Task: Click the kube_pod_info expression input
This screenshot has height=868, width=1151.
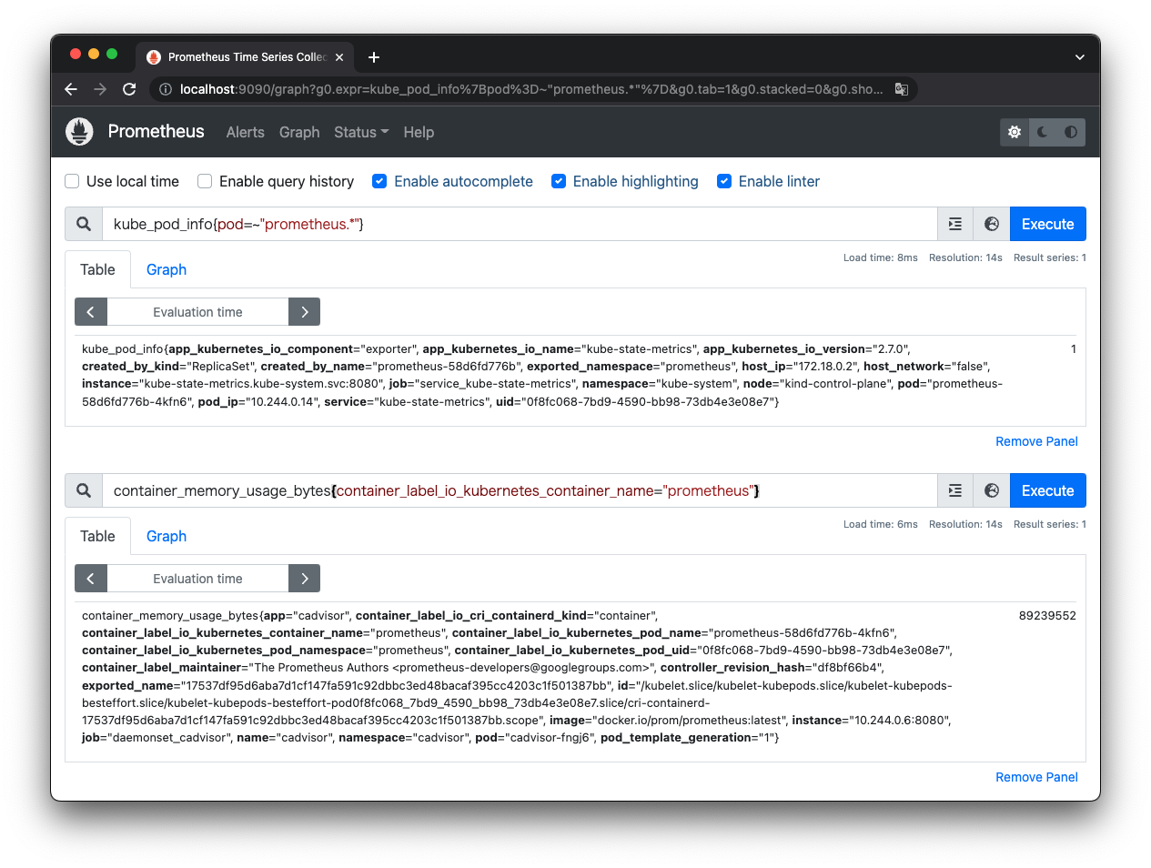Action: pos(520,224)
